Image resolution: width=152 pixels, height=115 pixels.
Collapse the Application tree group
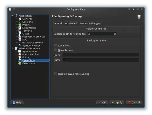pos(12,16)
